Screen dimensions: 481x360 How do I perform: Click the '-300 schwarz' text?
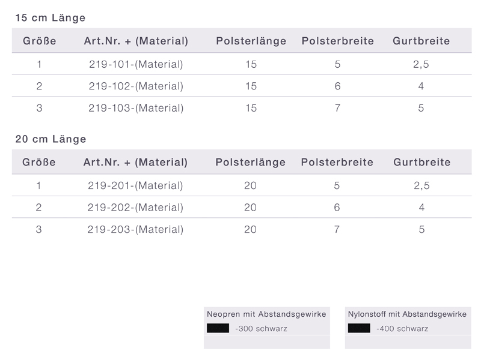261,329
